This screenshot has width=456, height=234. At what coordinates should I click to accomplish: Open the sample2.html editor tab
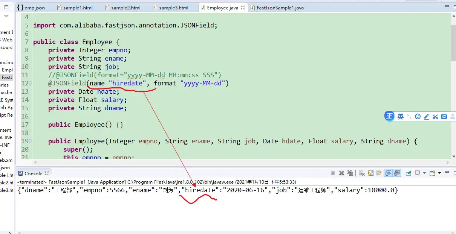[x=125, y=8]
